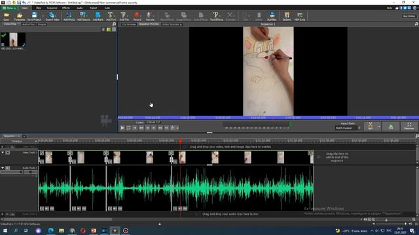Switch to the Sequence ribbon tab
The image size is (419, 235).
[52, 8]
